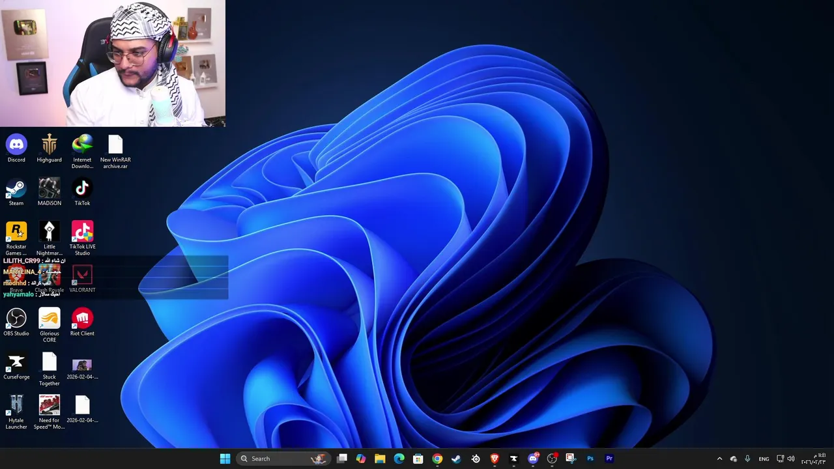Expand the hidden system tray icons
834x469 pixels.
(x=719, y=459)
